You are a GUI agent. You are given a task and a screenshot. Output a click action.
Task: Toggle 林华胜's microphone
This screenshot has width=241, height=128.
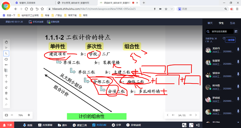pos(238,86)
